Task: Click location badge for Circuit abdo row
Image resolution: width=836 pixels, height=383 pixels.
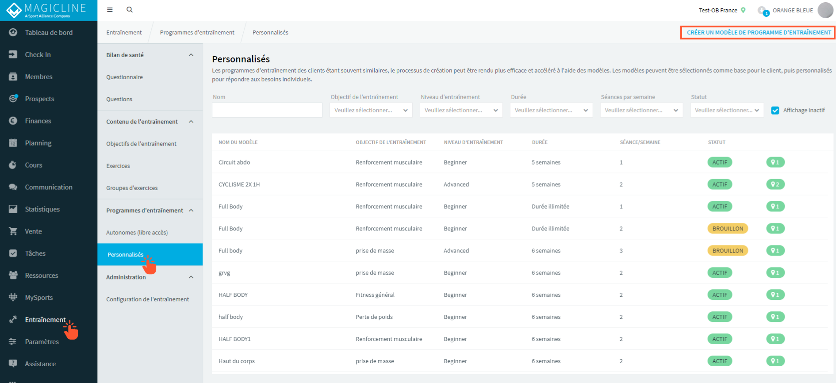Action: (x=775, y=162)
